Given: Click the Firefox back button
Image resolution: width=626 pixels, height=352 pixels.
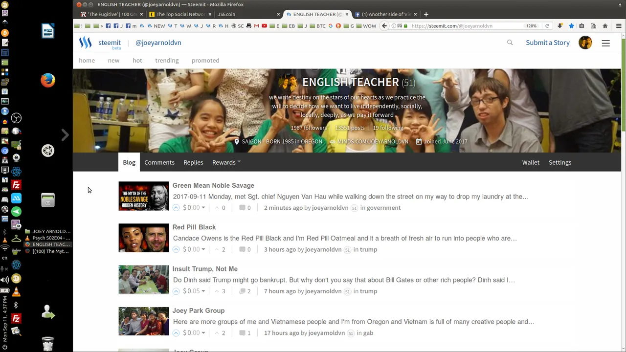Looking at the screenshot, I should [x=384, y=26].
